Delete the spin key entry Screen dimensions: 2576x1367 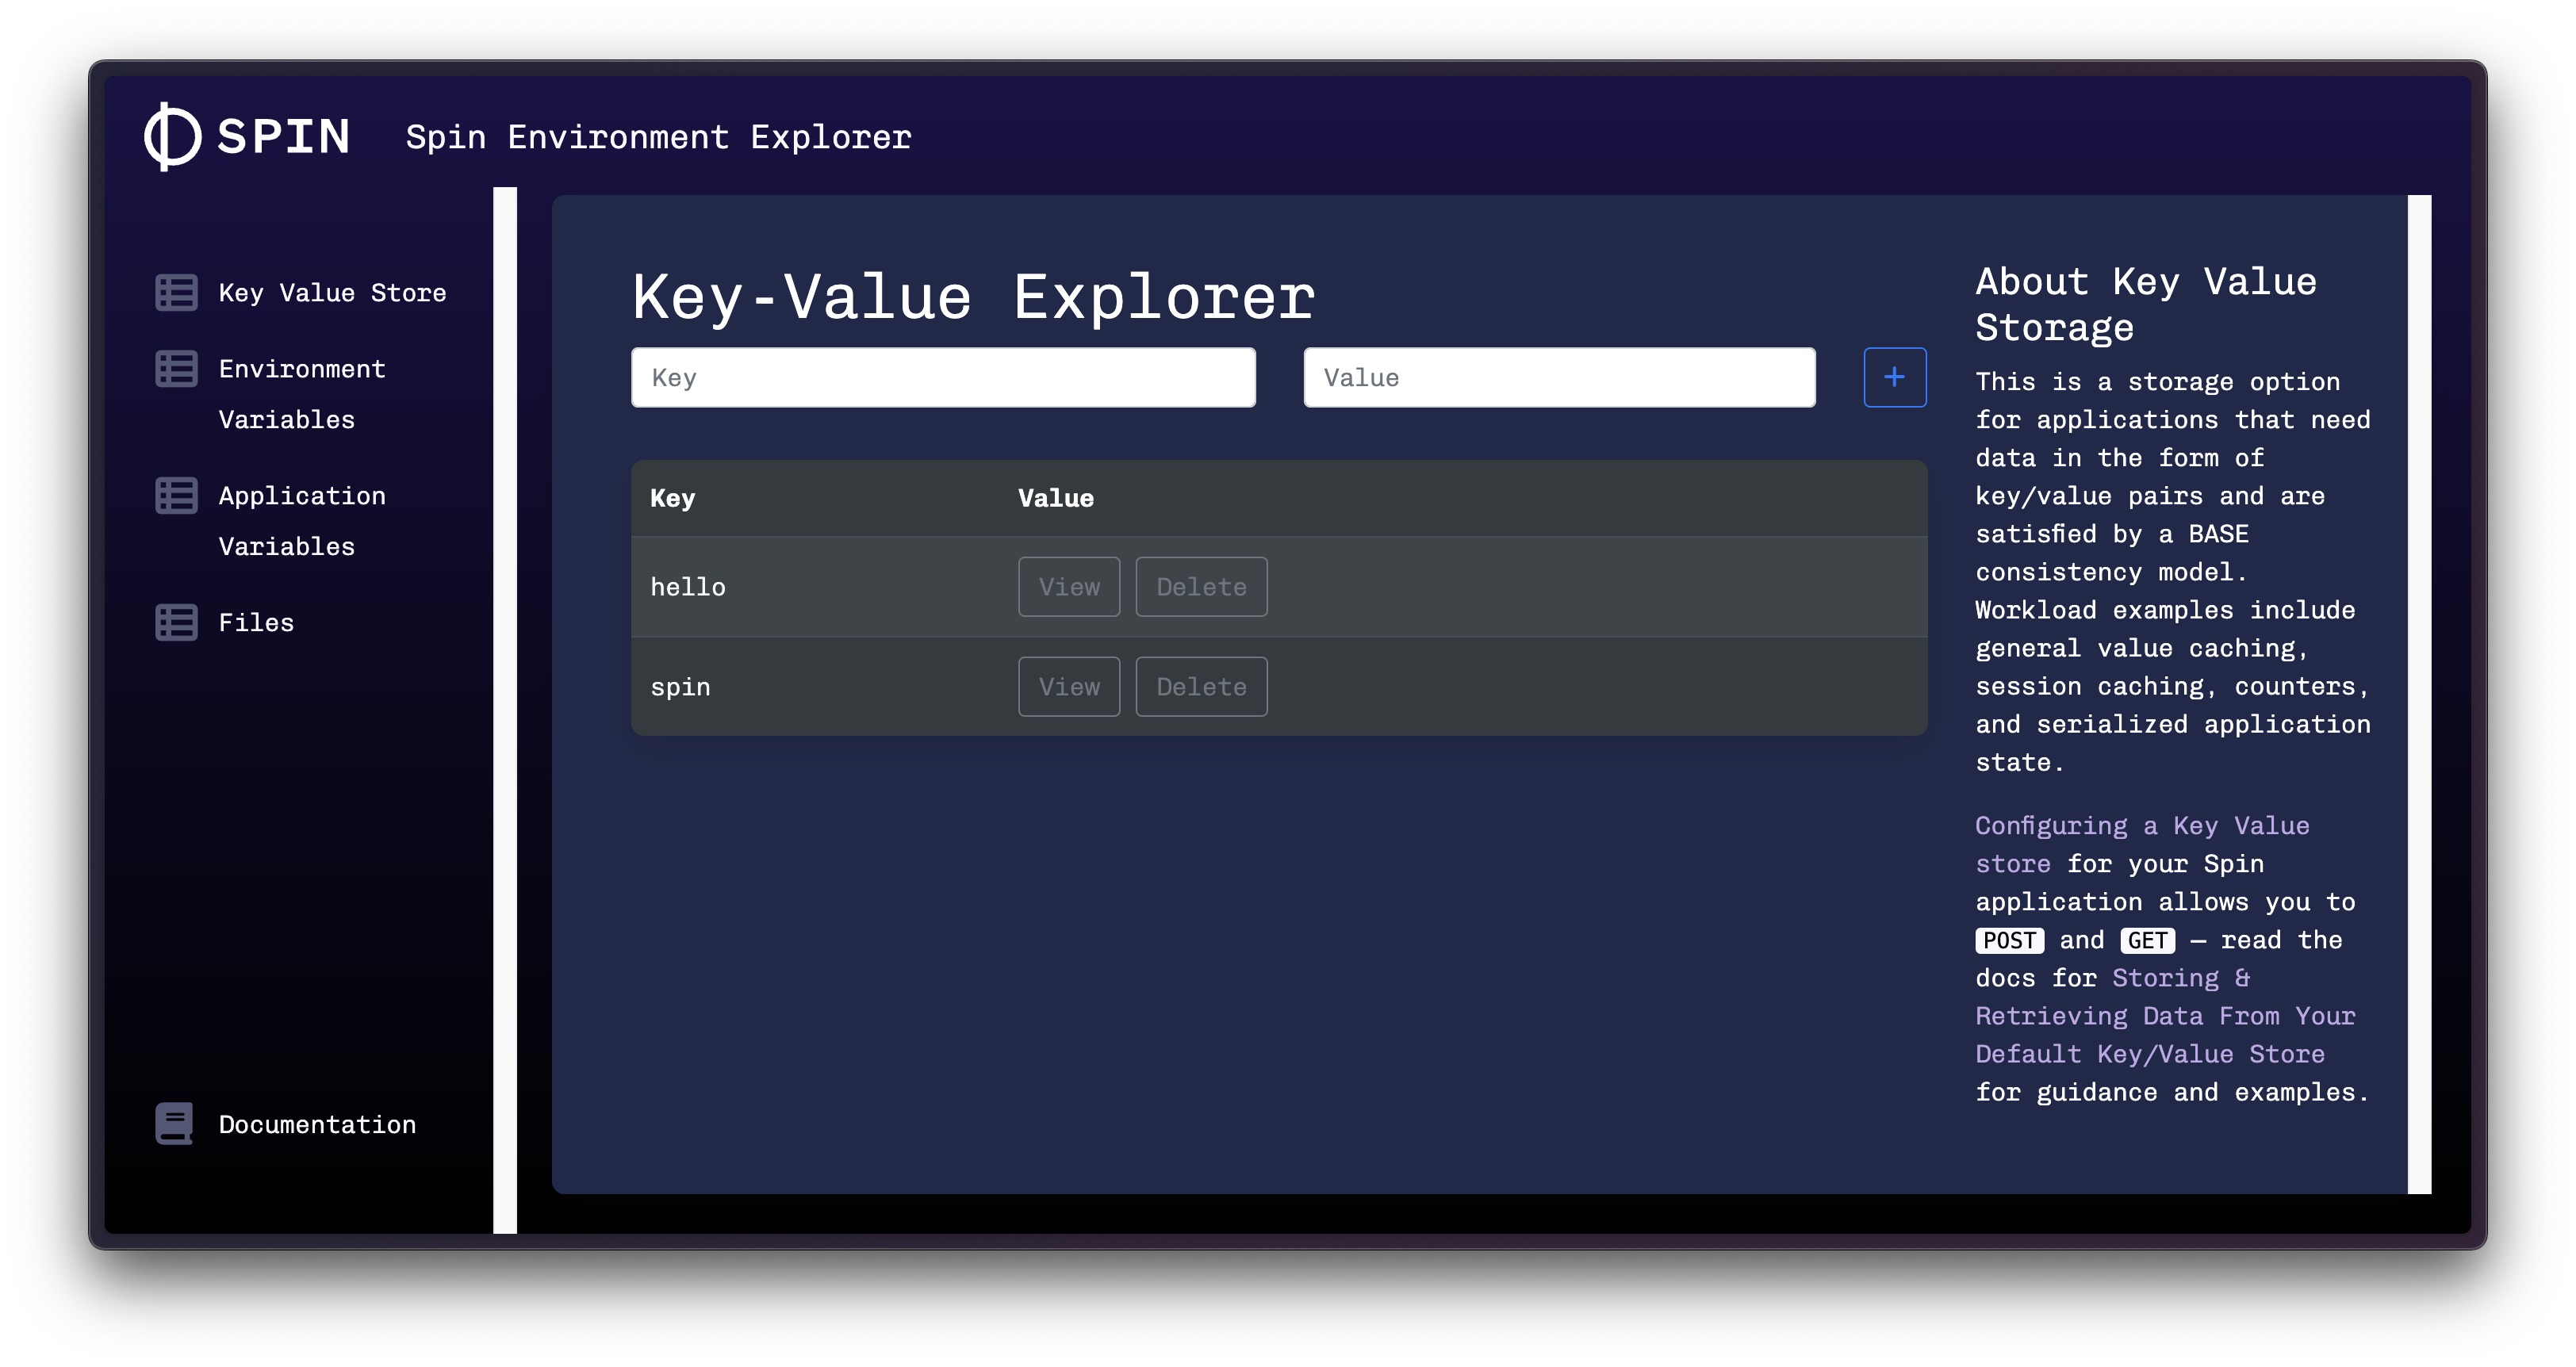tap(1200, 686)
